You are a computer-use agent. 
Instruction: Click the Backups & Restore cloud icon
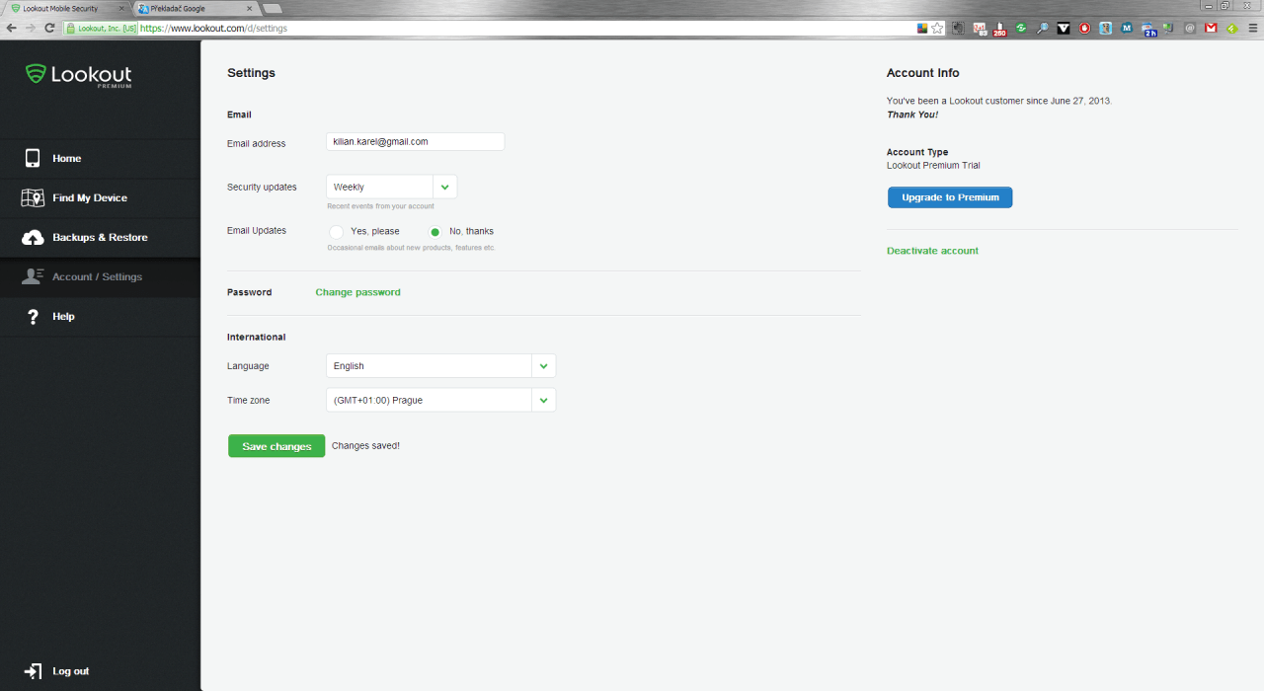point(33,238)
